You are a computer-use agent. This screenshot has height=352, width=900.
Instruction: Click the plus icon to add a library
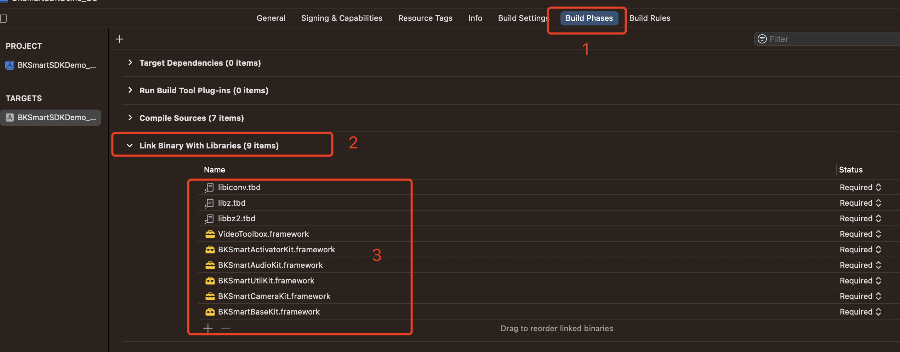tap(208, 328)
